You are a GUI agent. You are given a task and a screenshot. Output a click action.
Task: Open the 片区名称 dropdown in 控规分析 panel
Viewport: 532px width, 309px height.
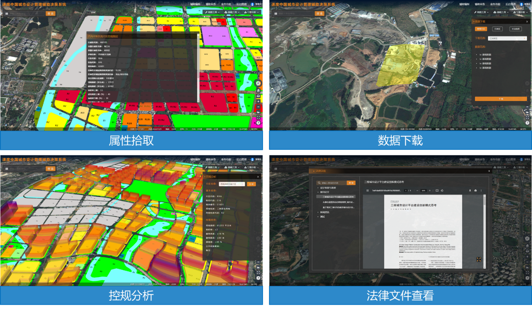pos(232,184)
